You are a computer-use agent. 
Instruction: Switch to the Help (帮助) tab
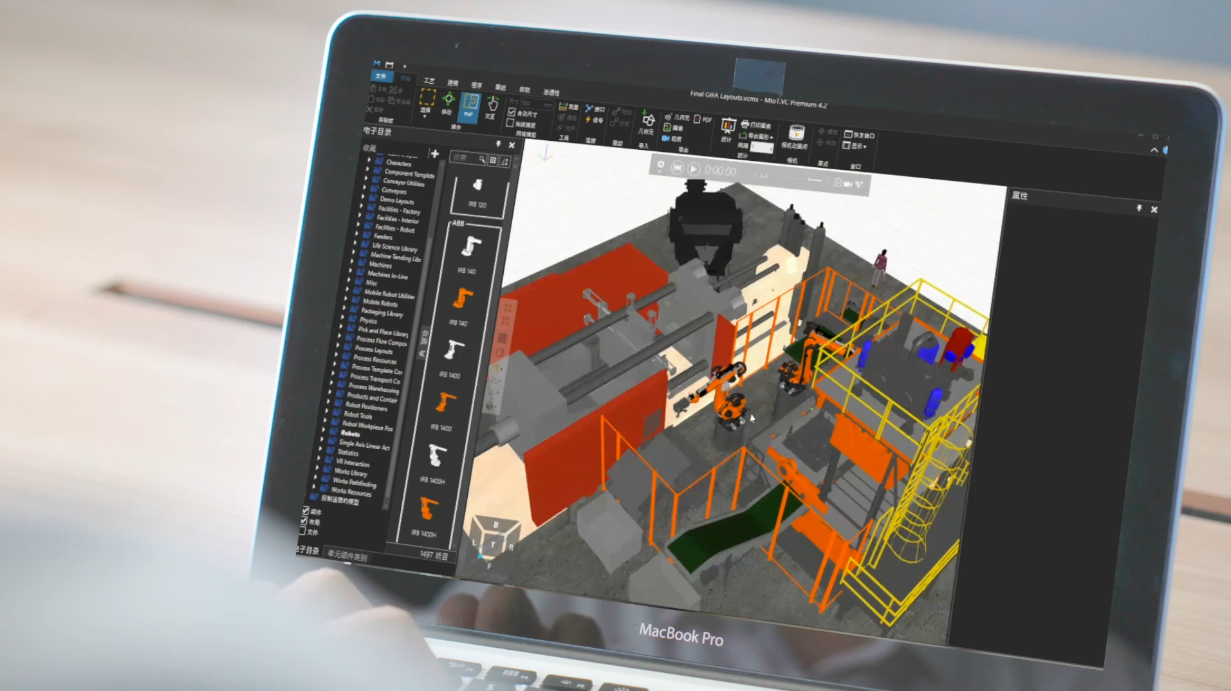point(524,89)
